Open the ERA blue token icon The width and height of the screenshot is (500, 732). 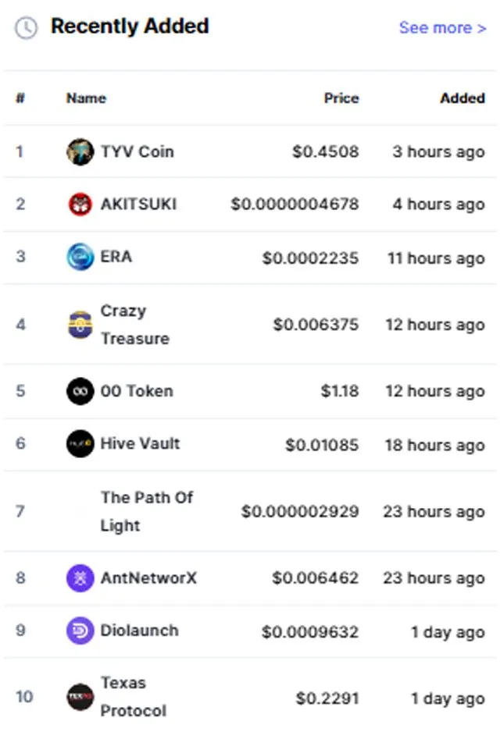coord(80,257)
